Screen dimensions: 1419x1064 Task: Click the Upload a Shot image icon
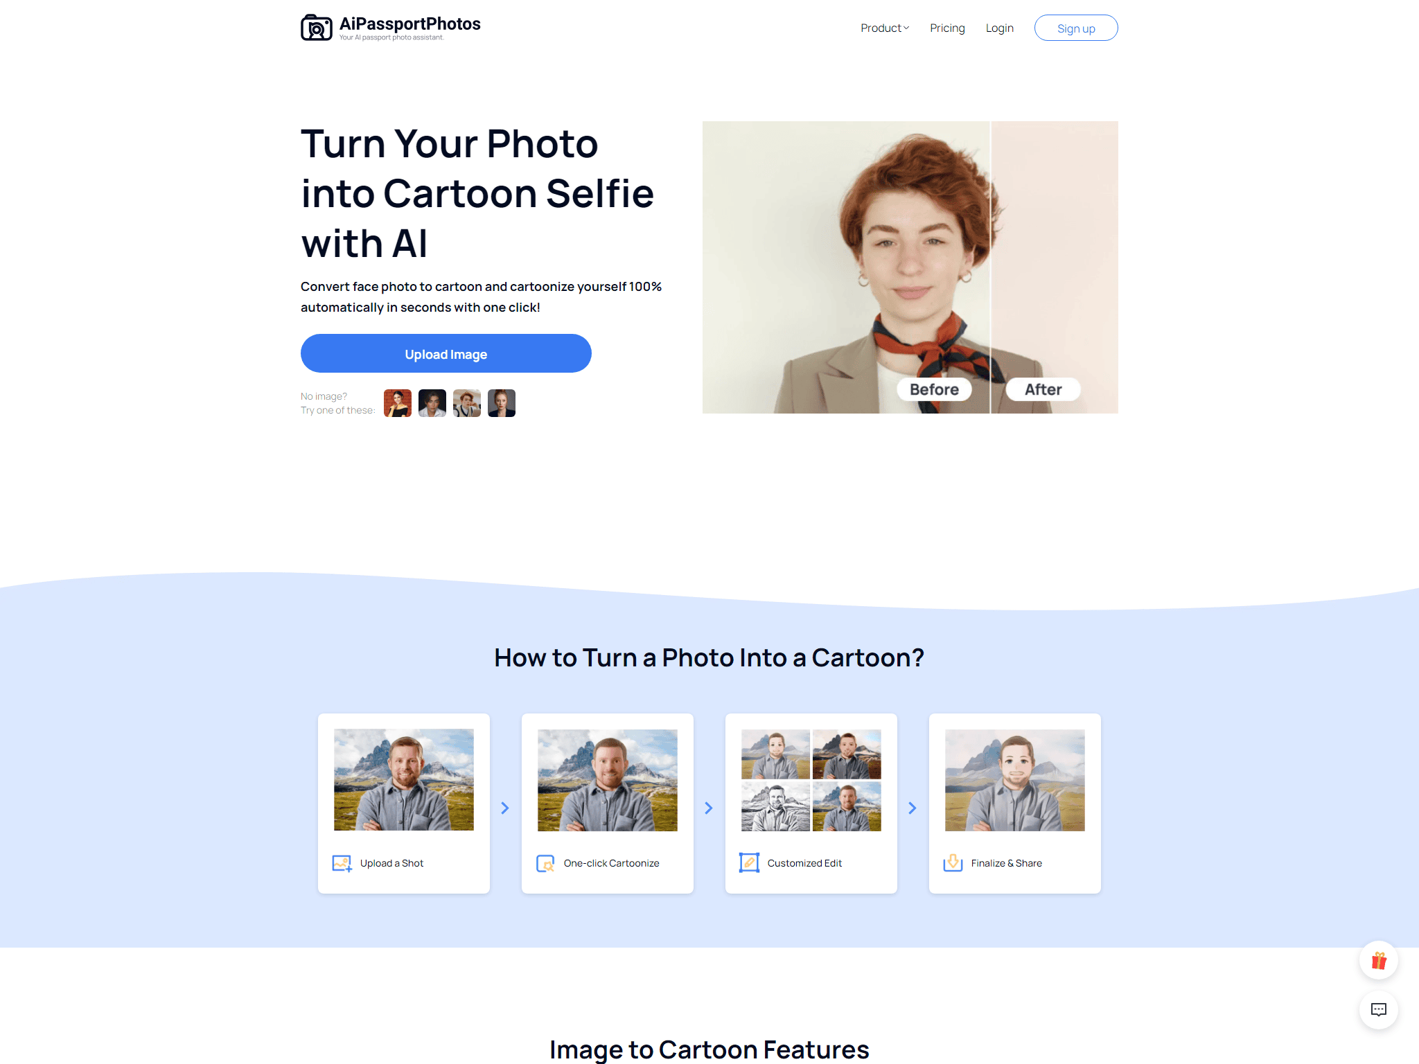pyautogui.click(x=342, y=863)
